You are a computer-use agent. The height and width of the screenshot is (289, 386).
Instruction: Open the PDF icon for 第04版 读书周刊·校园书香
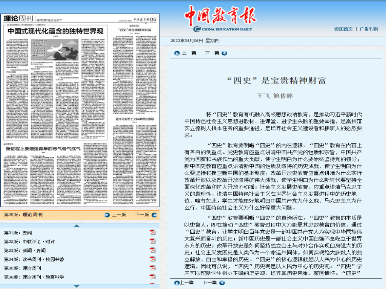(x=153, y=259)
